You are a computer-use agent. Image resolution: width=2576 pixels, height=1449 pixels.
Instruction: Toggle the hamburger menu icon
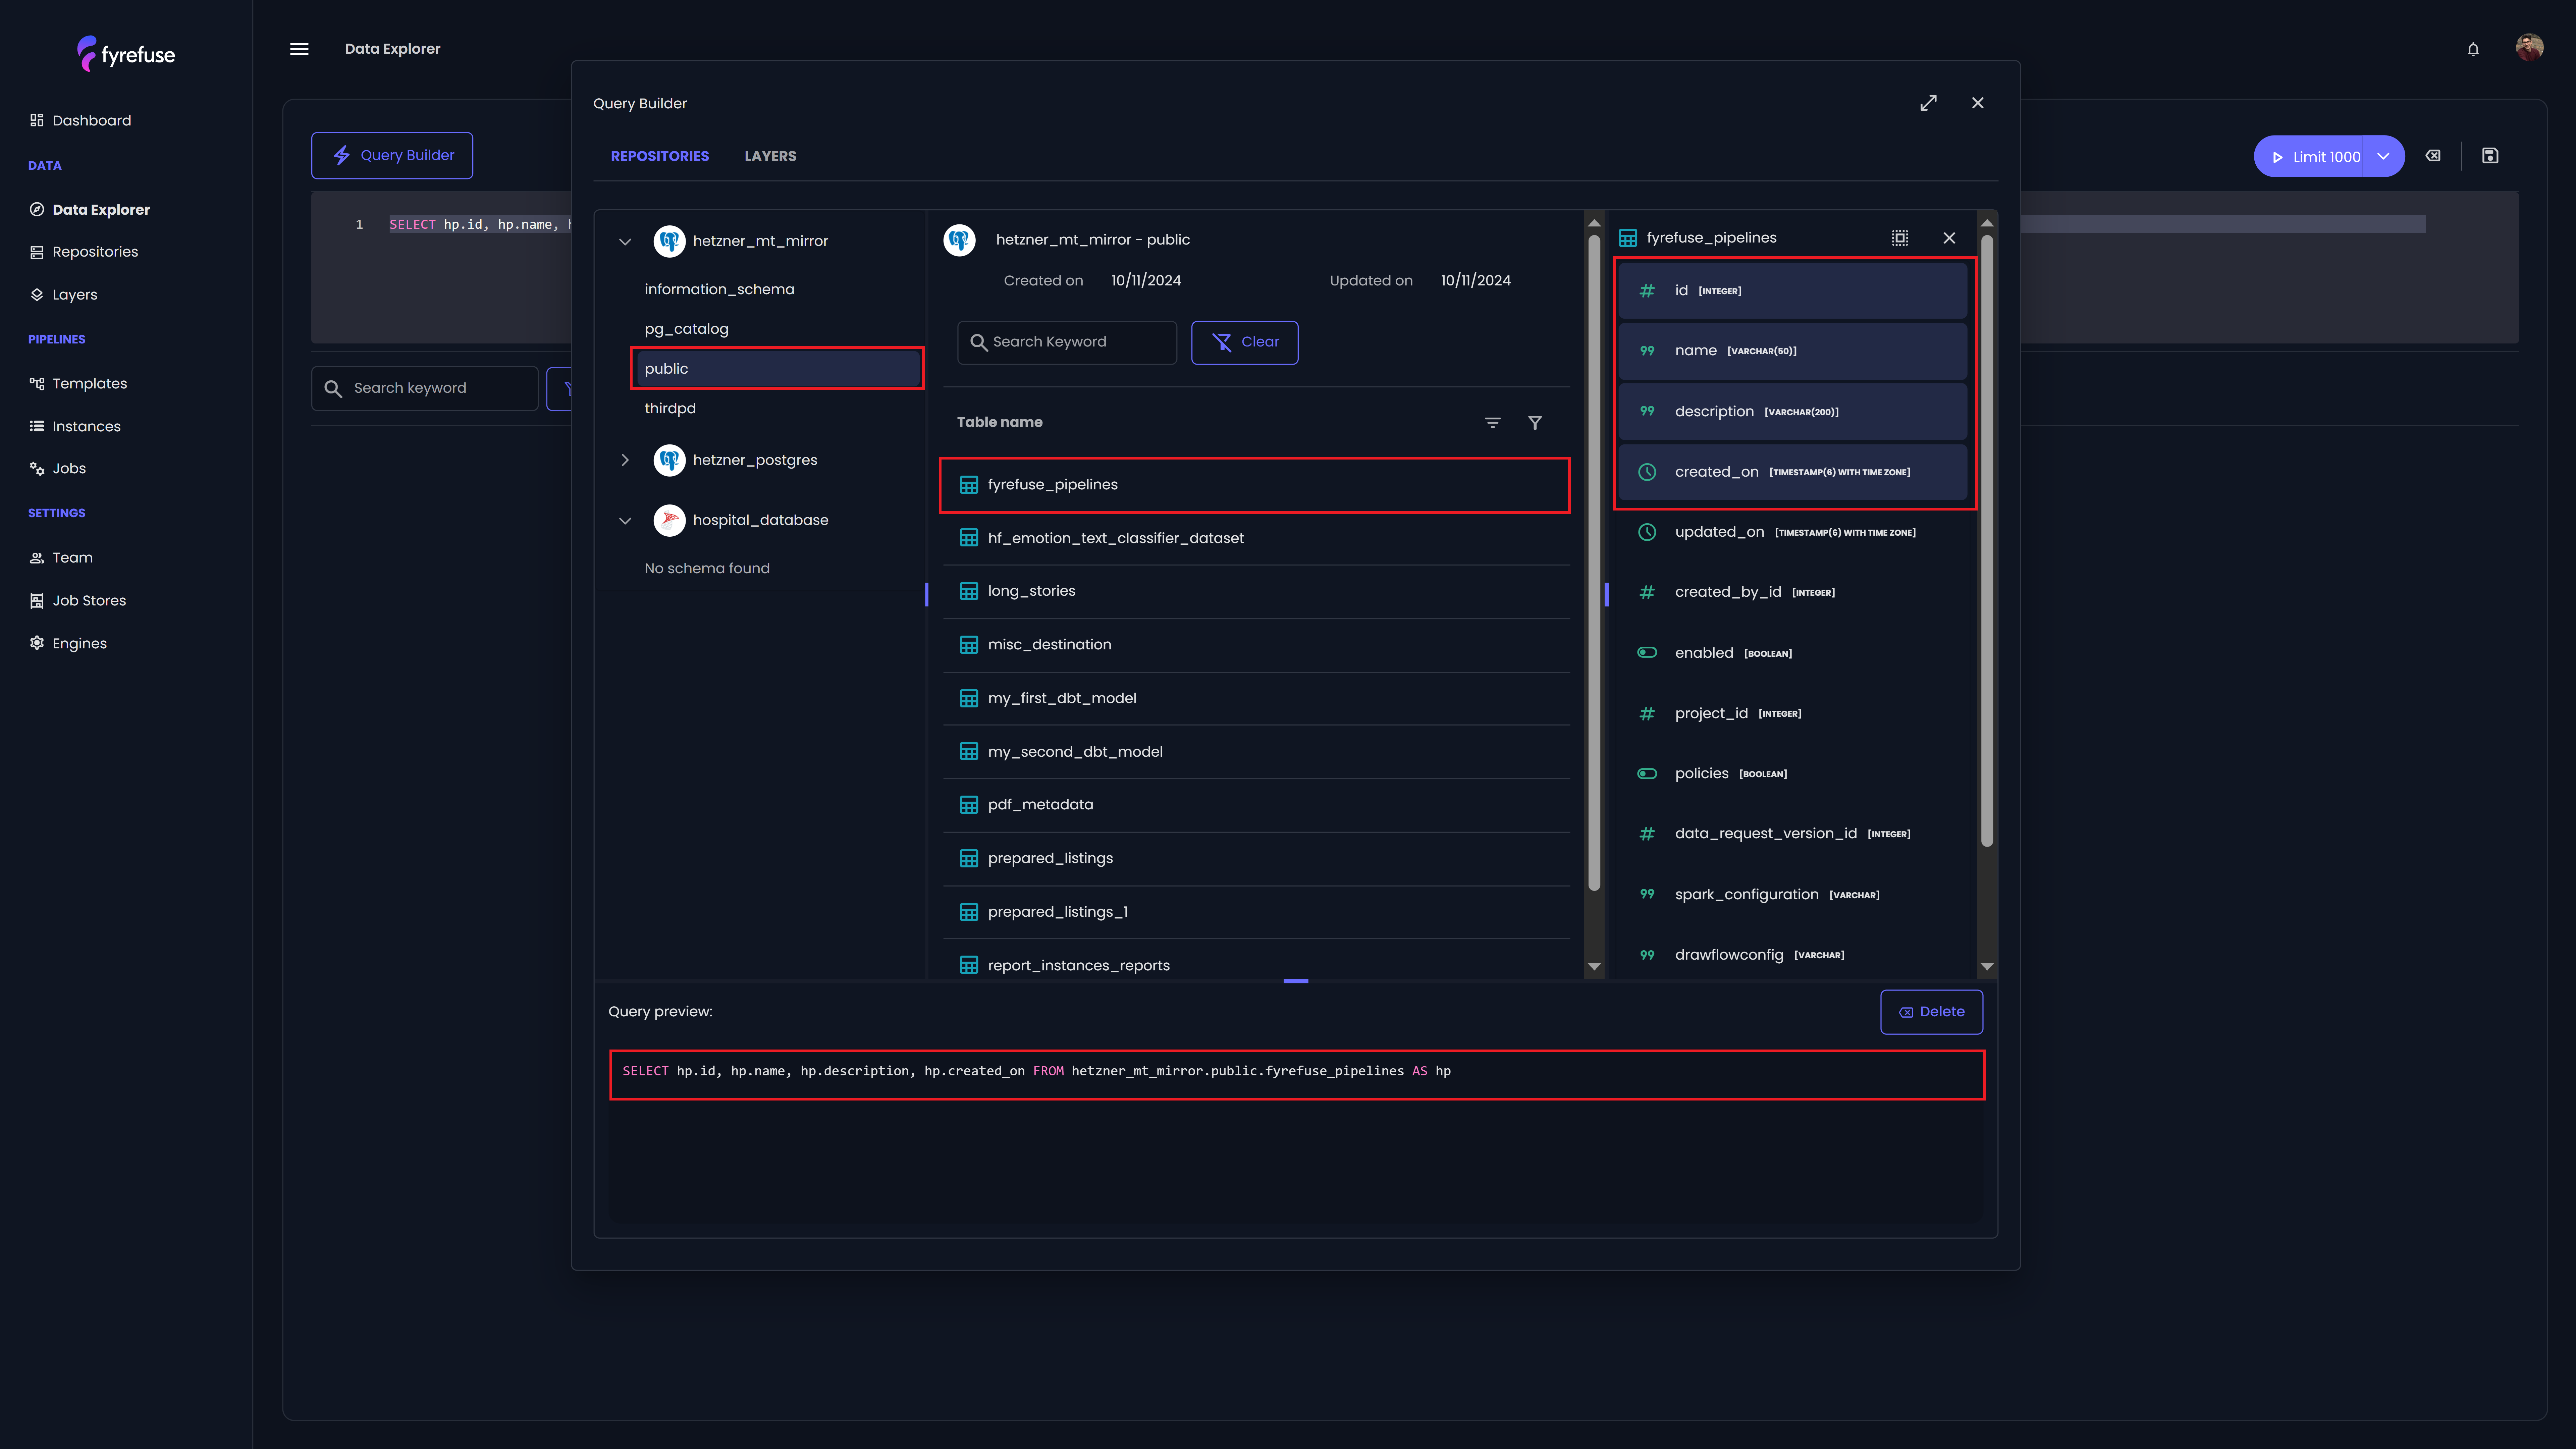299,49
